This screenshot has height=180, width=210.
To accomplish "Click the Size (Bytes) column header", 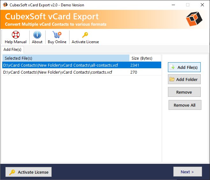I will pyautogui.click(x=145, y=58).
